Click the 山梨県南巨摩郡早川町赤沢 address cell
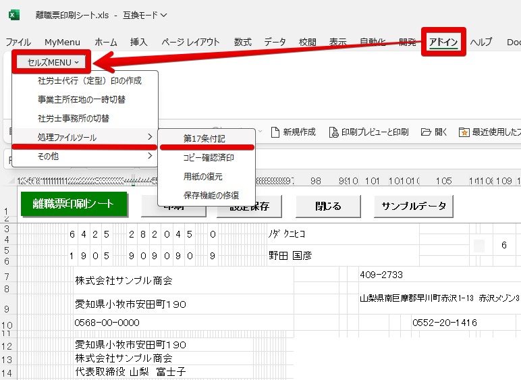This screenshot has width=521, height=380. (x=440, y=298)
